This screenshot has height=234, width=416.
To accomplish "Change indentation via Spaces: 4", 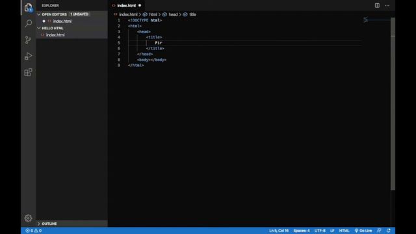I will 302,231.
